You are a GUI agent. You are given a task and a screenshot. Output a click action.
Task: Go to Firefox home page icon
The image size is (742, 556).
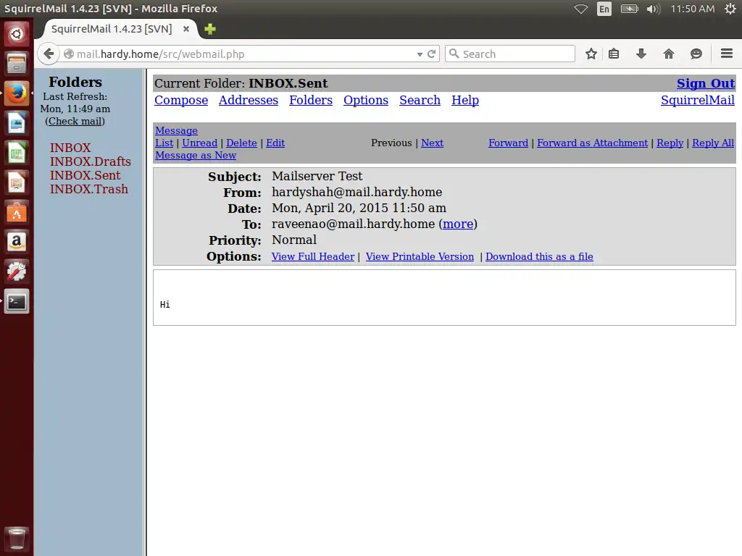[668, 54]
